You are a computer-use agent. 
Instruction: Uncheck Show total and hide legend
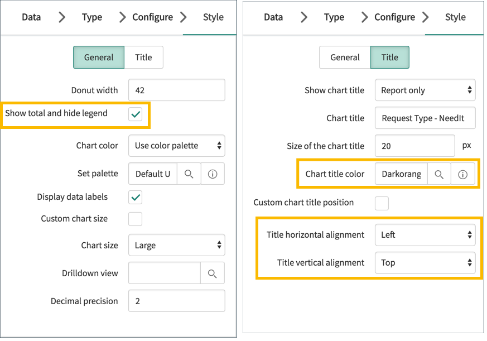pyautogui.click(x=136, y=113)
